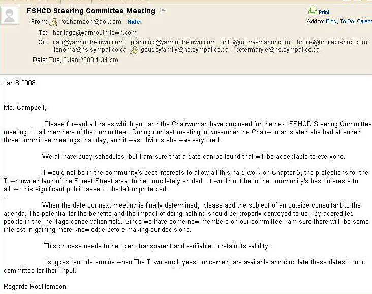This screenshot has width=372, height=294.
Task: Open the Print link
Action: (x=324, y=12)
